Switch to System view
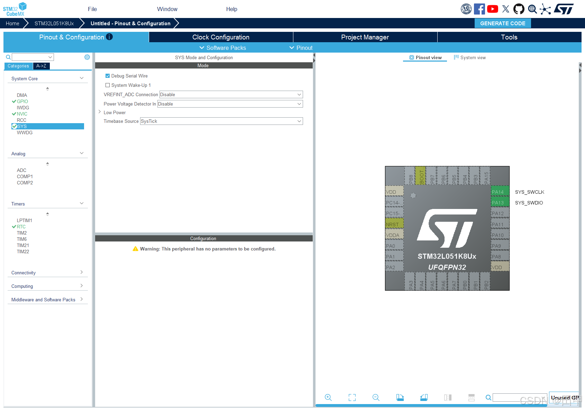 tap(470, 57)
